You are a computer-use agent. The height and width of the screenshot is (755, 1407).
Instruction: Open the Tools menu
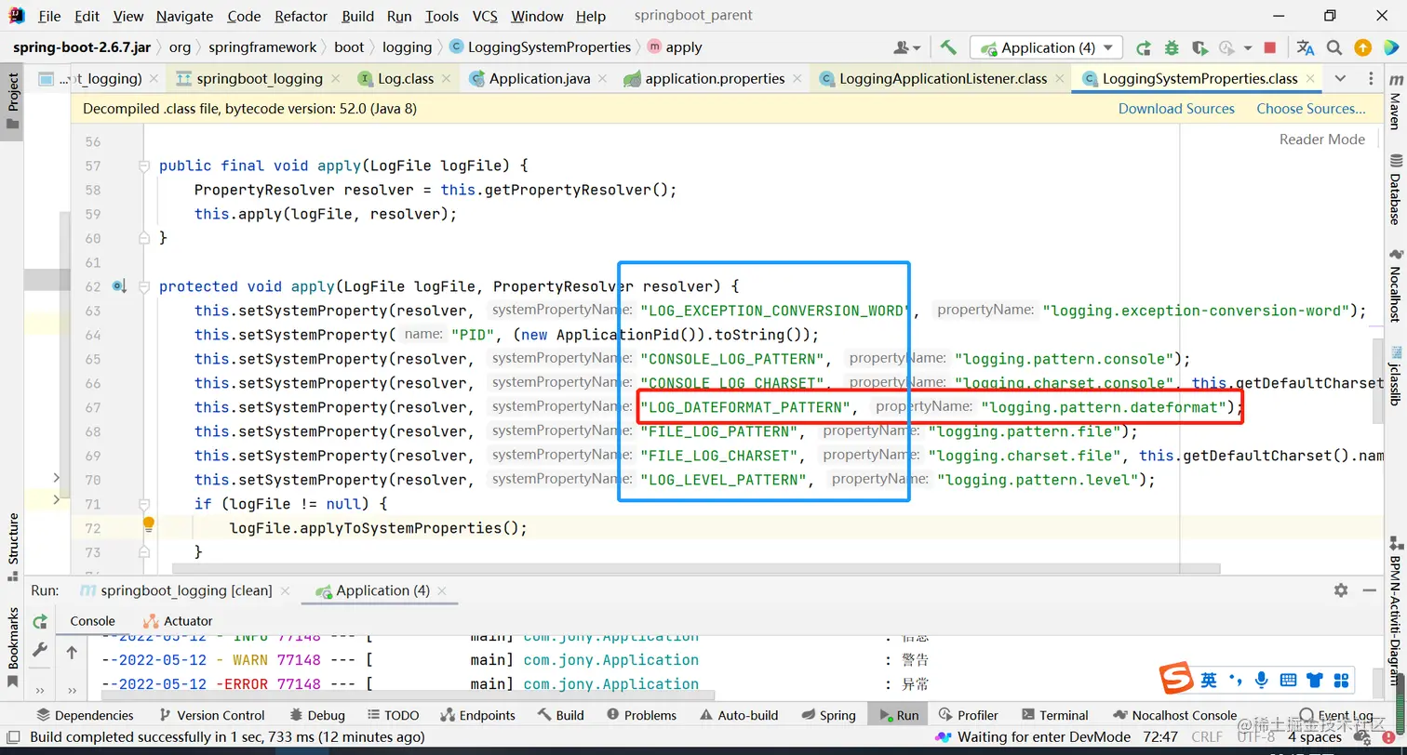(442, 16)
